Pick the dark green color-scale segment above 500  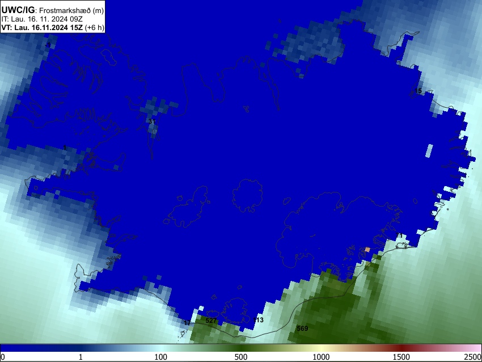pyautogui.click(x=240, y=348)
